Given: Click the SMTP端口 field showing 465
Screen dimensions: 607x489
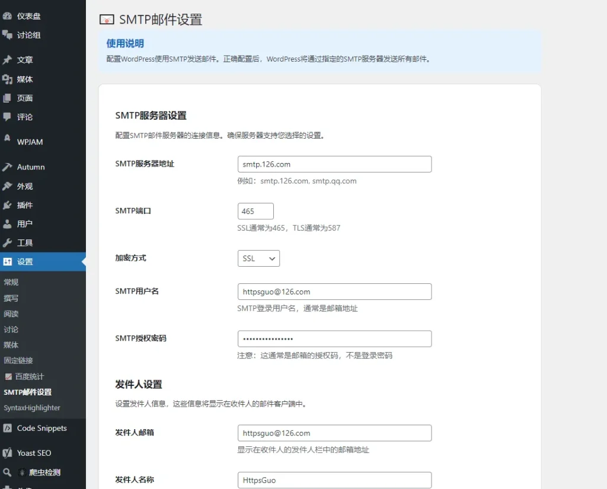Looking at the screenshot, I should pyautogui.click(x=255, y=211).
